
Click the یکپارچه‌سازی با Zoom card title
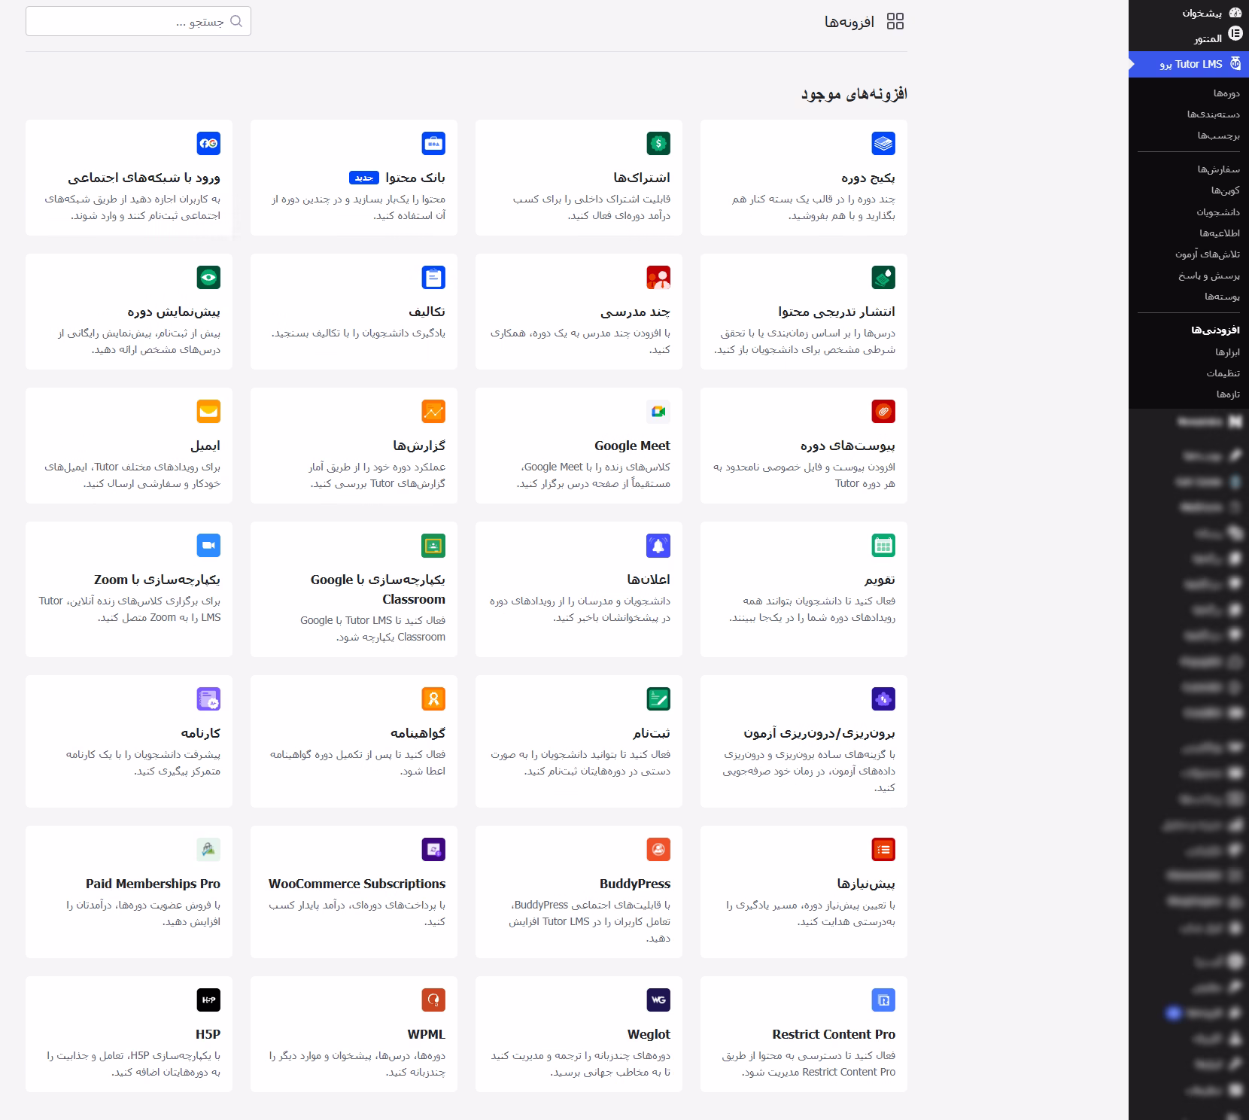(157, 580)
